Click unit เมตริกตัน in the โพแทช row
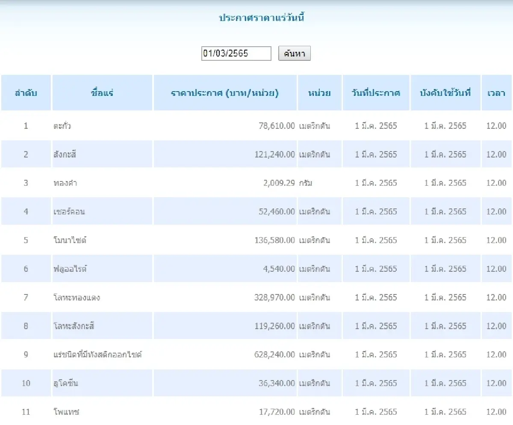 [314, 412]
